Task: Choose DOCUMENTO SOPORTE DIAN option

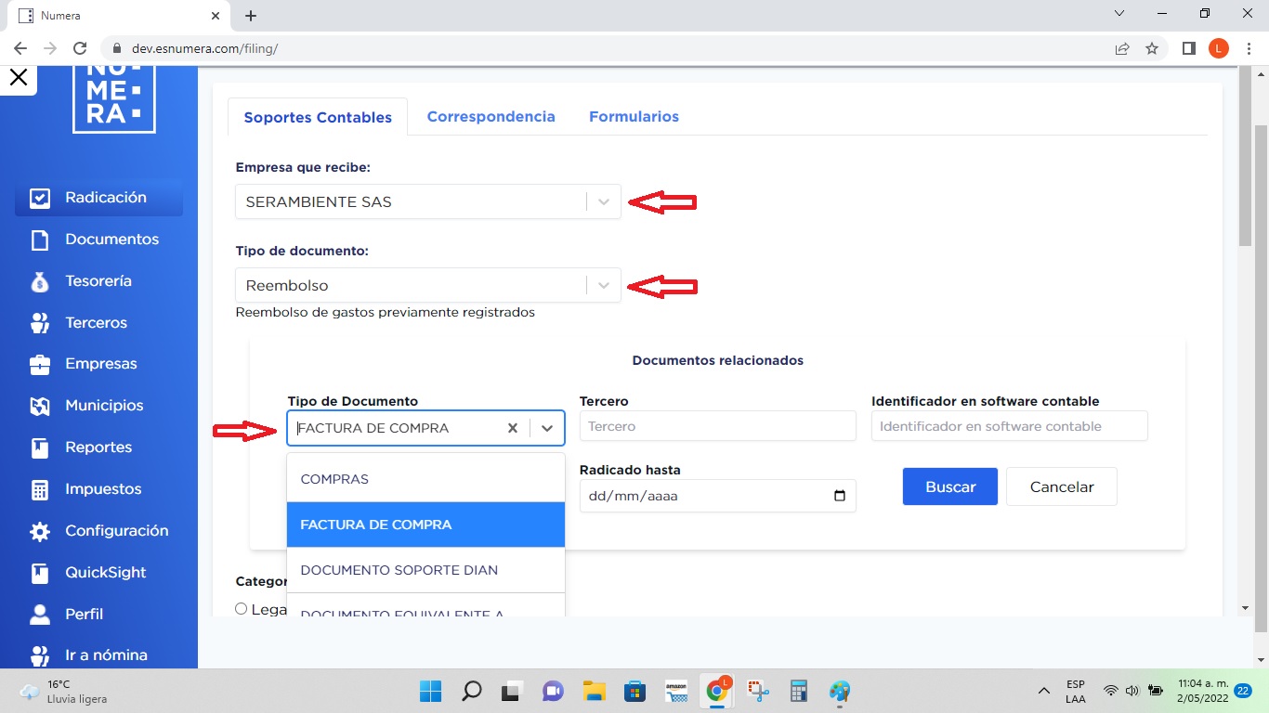Action: click(x=425, y=570)
